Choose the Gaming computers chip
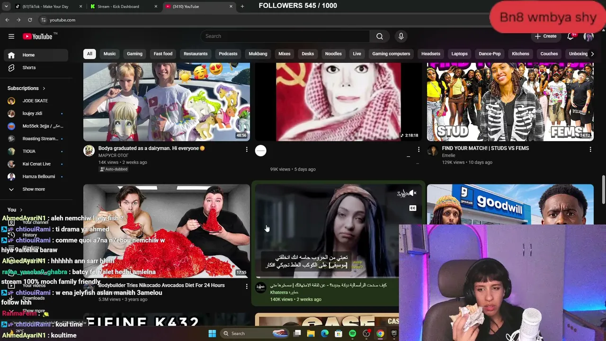Screen dimensions: 606x341 pos(391,54)
